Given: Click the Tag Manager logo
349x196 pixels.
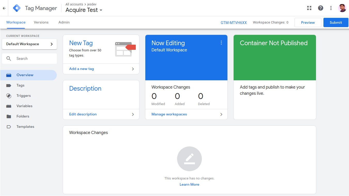Looking at the screenshot, I should pos(17,8).
